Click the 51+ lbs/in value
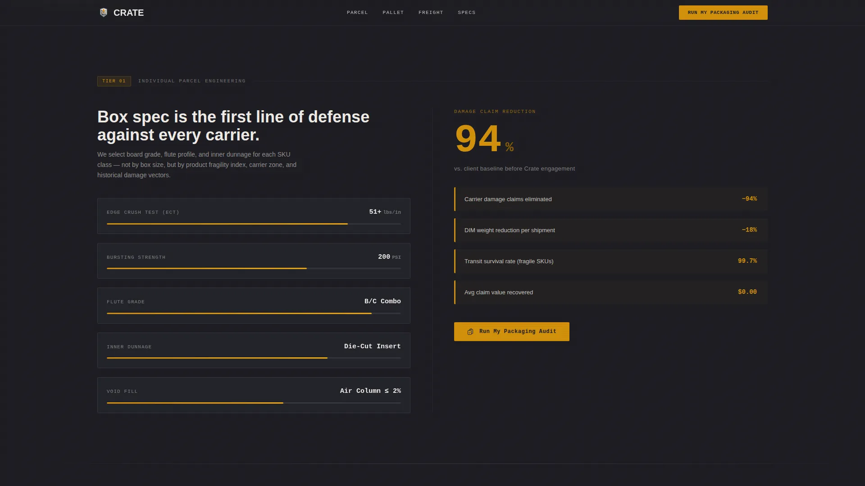Screen dimensions: 865x486 pyautogui.click(x=385, y=212)
